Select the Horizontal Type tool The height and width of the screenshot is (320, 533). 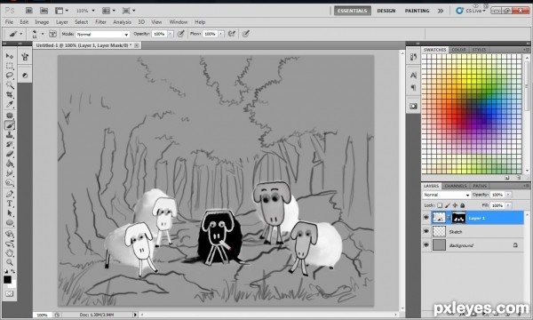pos(10,204)
